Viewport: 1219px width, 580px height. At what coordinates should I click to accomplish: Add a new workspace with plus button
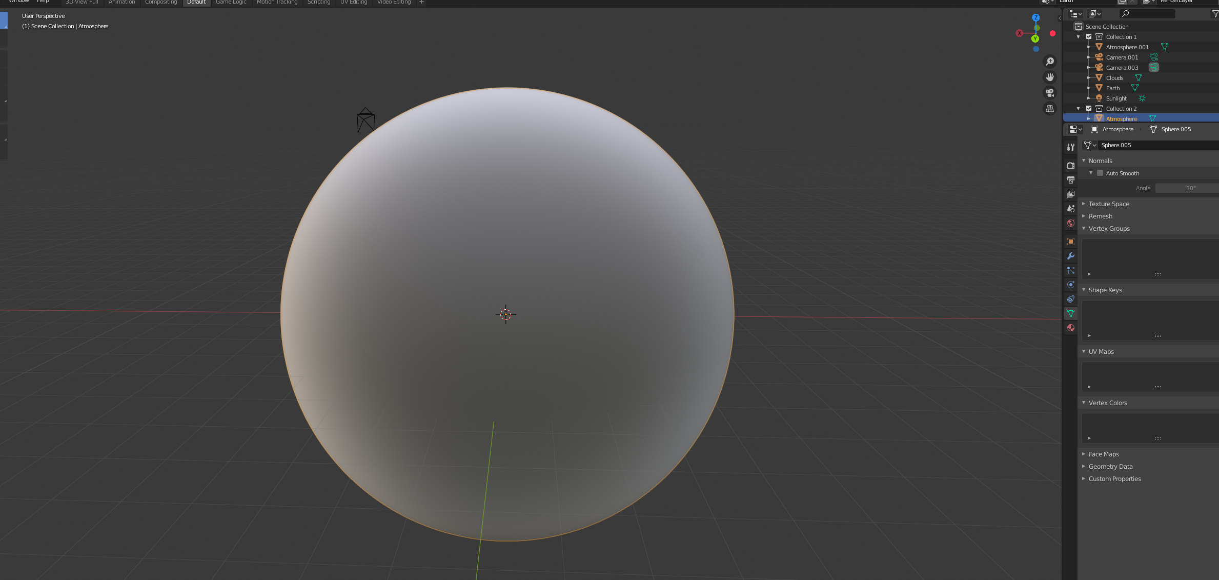pos(421,2)
